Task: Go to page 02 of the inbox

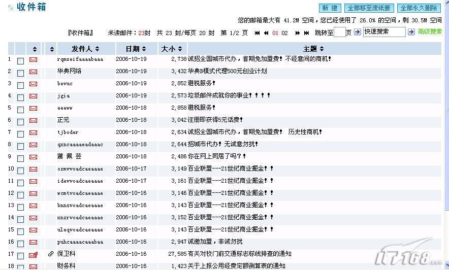Action: (284, 33)
